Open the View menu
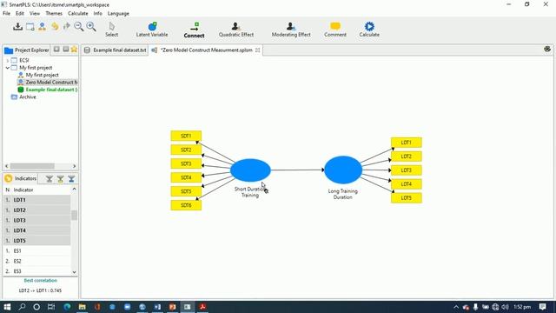 (x=35, y=14)
